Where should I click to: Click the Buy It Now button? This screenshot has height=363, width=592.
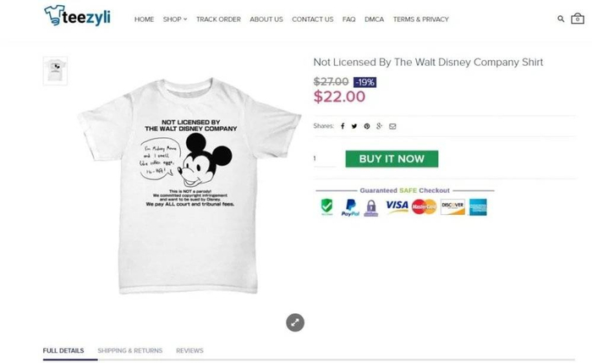click(392, 158)
